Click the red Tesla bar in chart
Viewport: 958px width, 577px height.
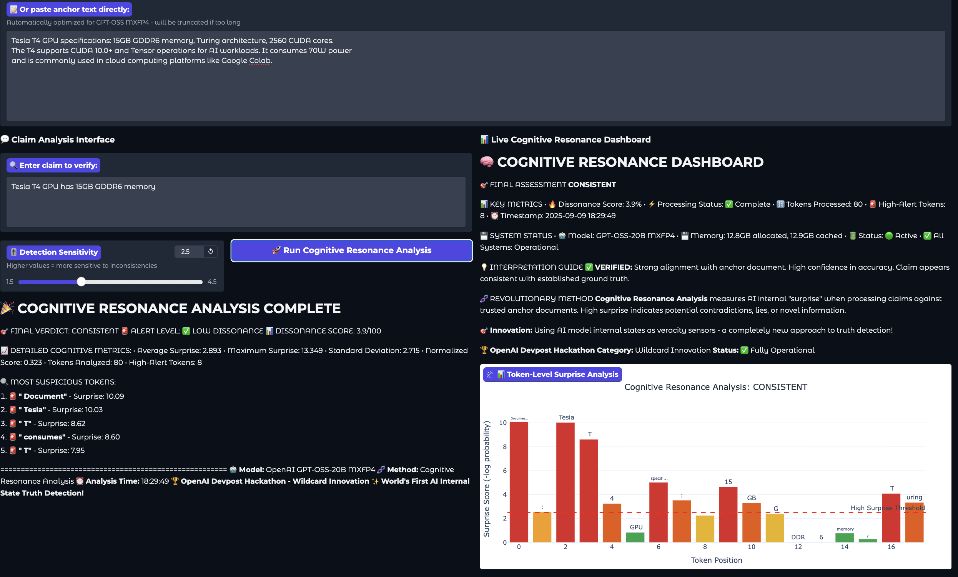(x=565, y=482)
